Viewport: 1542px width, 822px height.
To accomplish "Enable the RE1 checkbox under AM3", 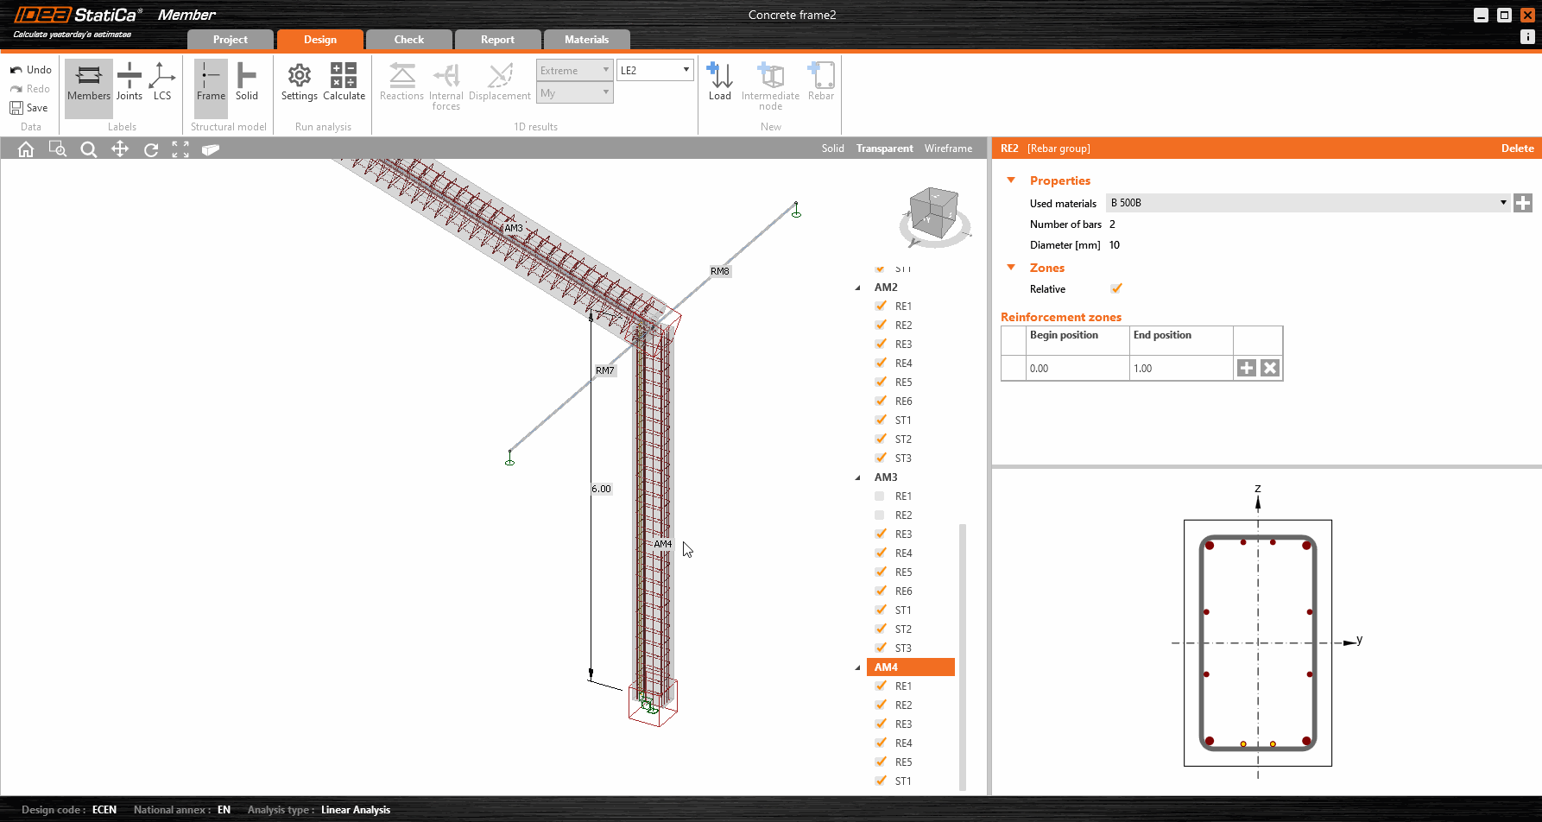I will pos(880,496).
